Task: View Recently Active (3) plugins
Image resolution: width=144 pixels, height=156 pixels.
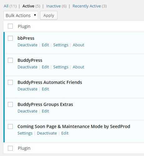Action: pyautogui.click(x=90, y=6)
